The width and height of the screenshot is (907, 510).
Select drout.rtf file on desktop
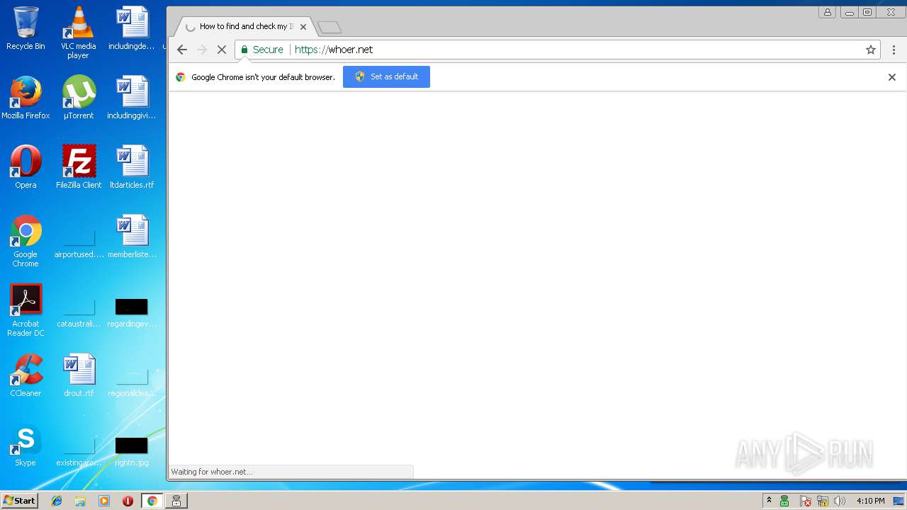tap(79, 375)
